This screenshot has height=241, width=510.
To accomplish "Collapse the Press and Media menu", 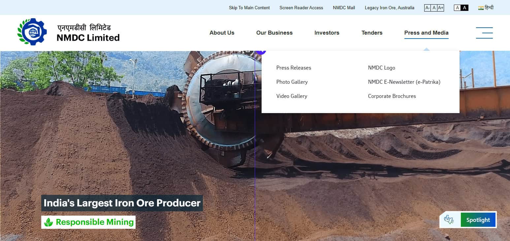I will (x=427, y=33).
